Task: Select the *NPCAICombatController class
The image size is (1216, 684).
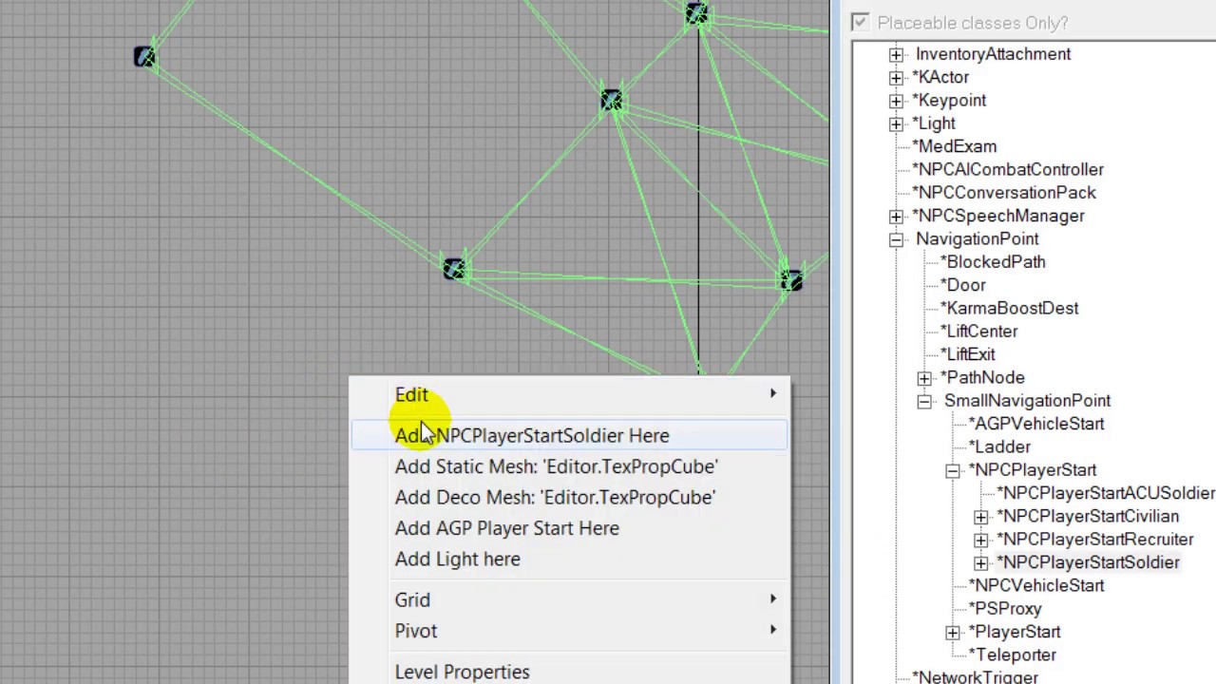Action: tap(1007, 169)
